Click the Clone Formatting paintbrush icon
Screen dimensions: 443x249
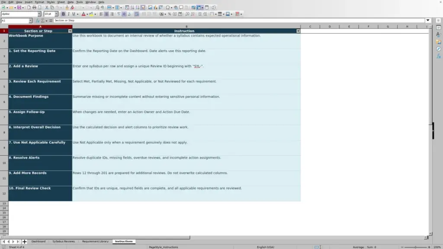point(67,7)
